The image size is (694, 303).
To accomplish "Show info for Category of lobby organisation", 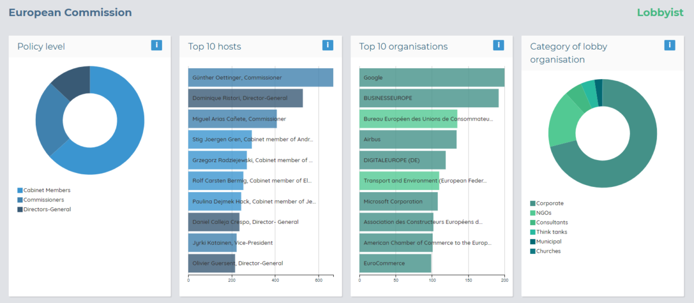I will coord(670,45).
